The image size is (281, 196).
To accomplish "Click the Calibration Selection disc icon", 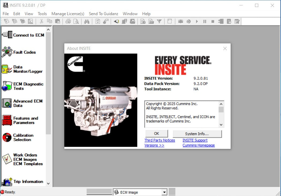I will 7,137.
